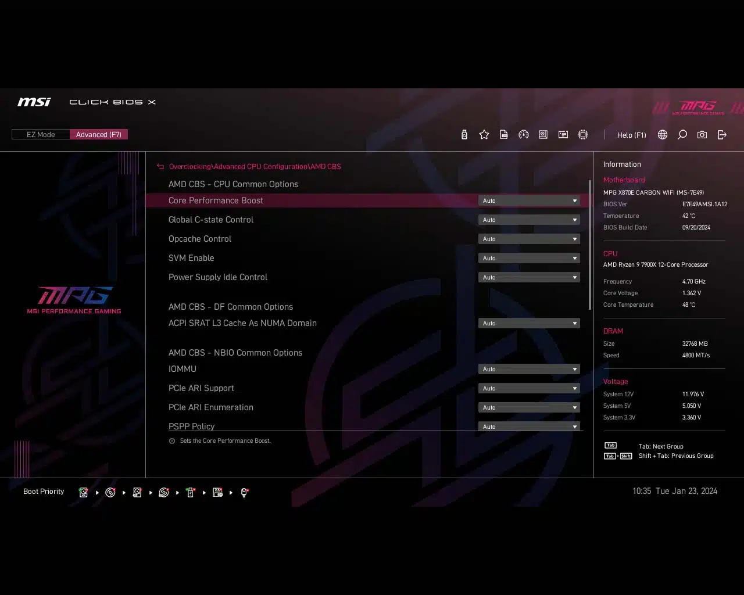Image resolution: width=744 pixels, height=595 pixels.
Task: Click the info icon beside the help description
Action: [172, 441]
